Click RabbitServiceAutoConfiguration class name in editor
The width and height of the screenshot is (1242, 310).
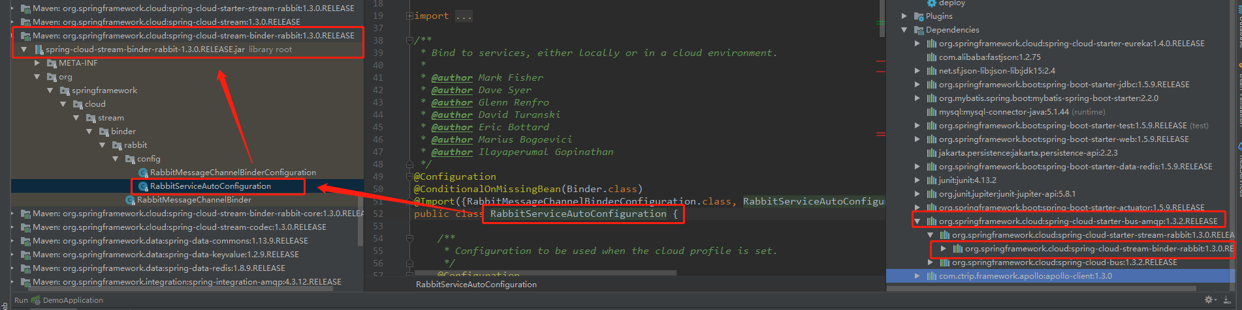(x=579, y=214)
